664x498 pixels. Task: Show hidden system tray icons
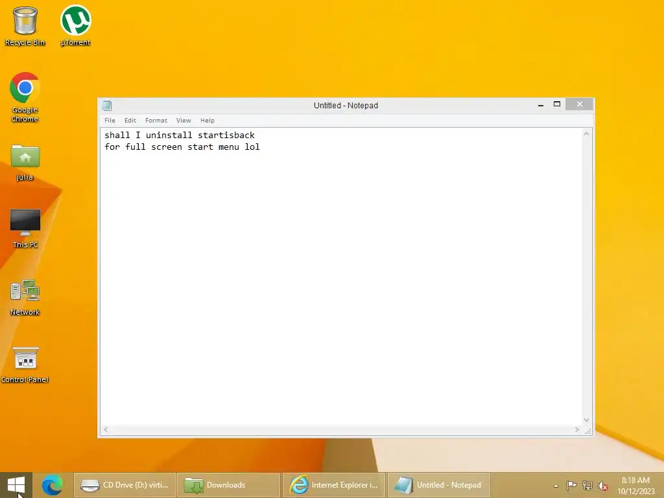556,486
